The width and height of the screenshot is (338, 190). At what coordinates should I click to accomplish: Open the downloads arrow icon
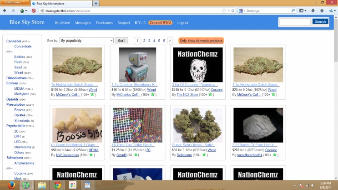tap(313, 10)
